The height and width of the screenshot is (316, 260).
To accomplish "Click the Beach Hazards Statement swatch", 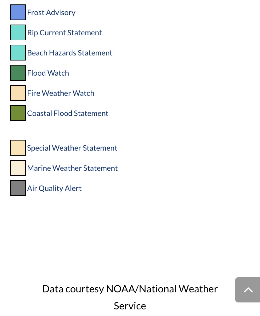I will pyautogui.click(x=18, y=53).
